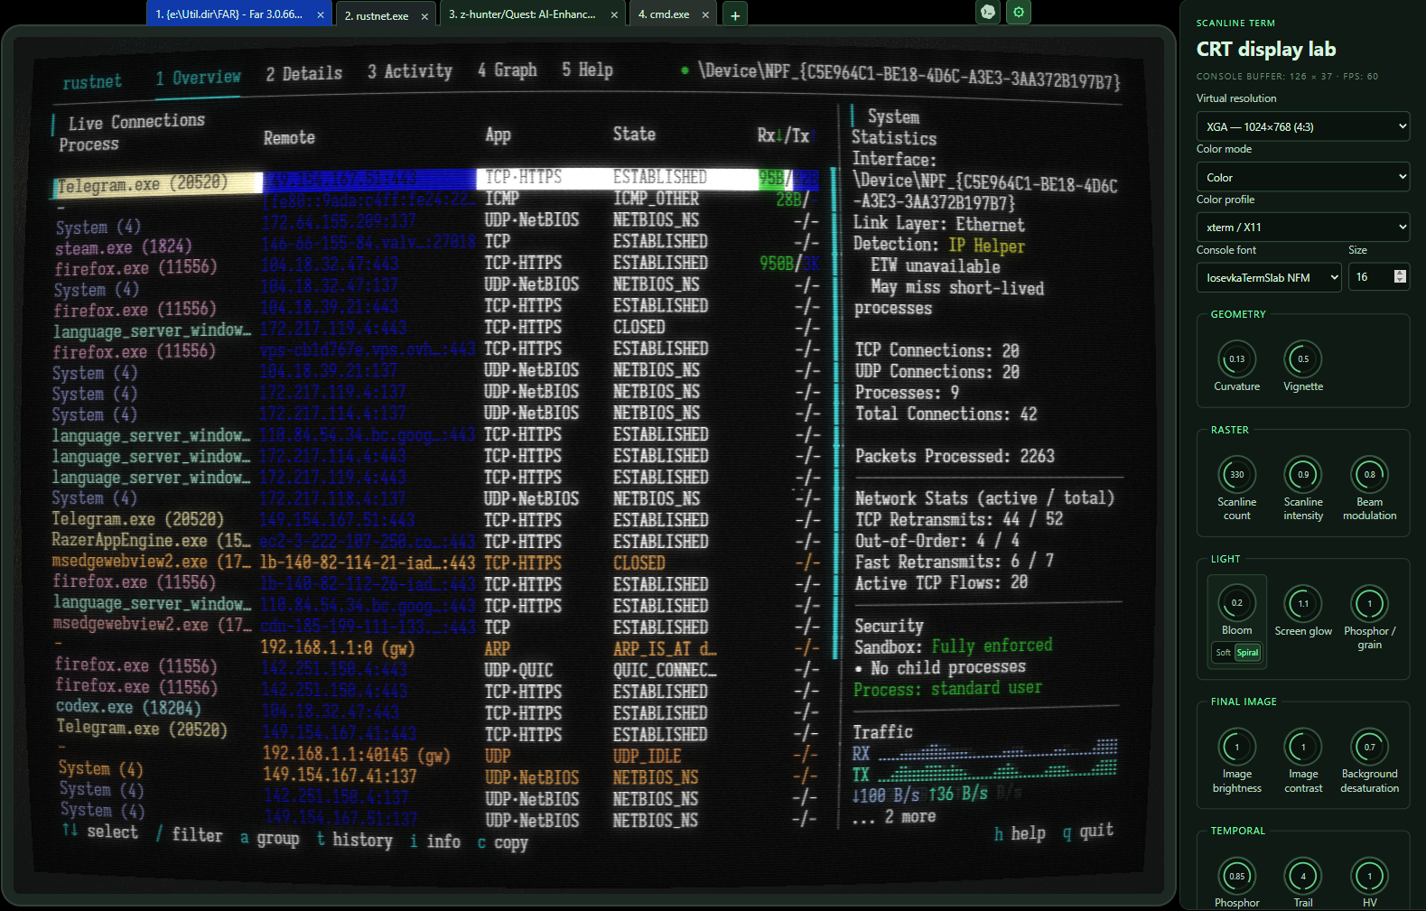Open the Color mode dropdown
This screenshot has height=911, width=1426.
pyautogui.click(x=1303, y=177)
